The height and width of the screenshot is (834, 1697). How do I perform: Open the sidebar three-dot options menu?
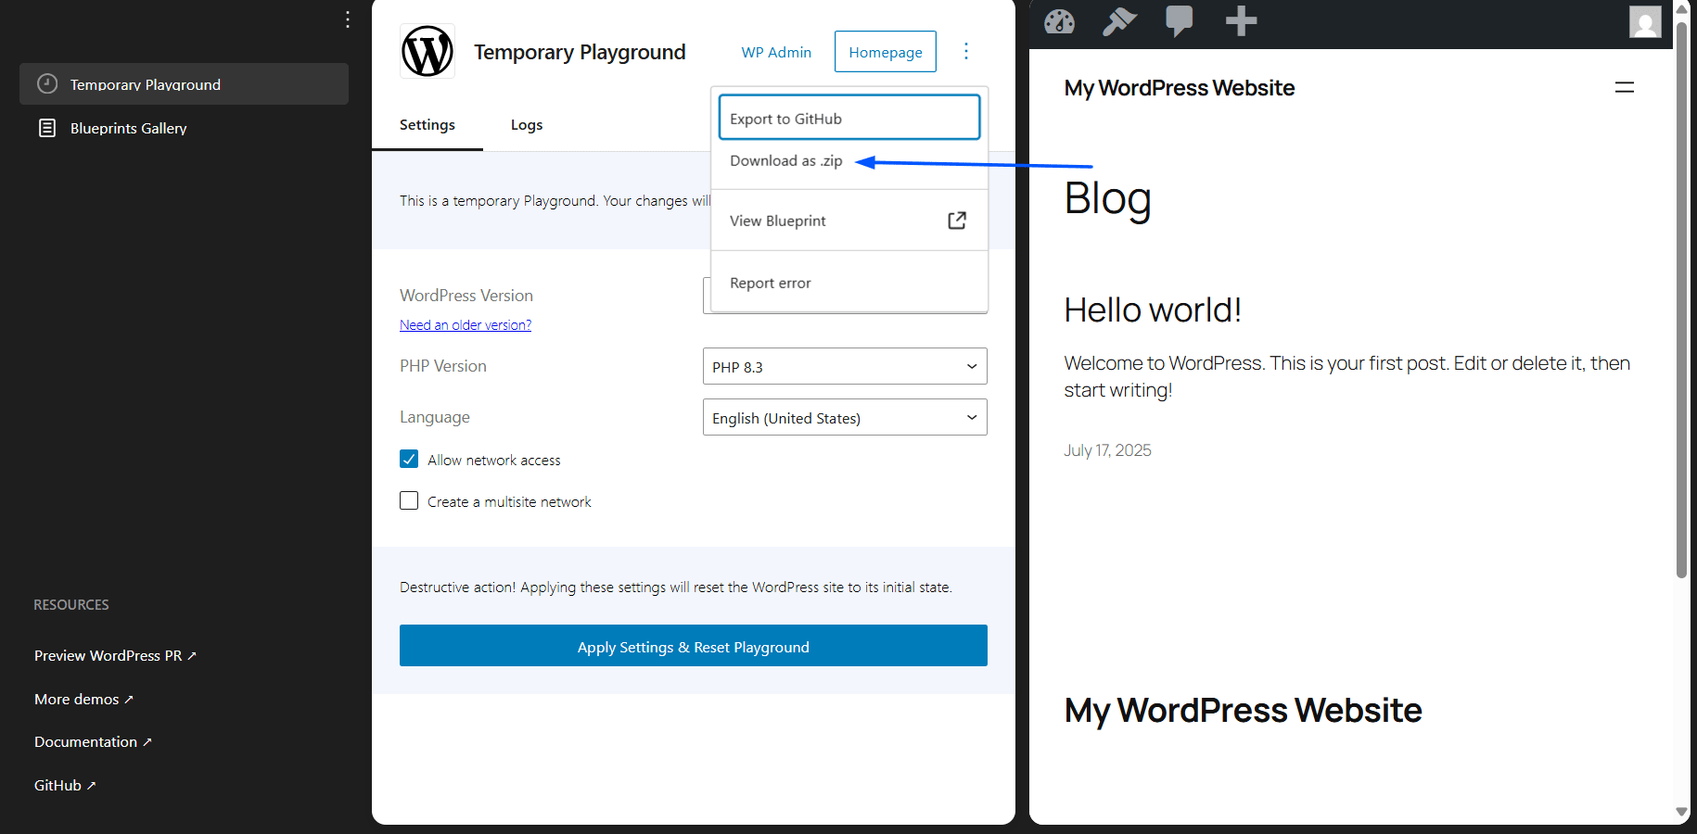tap(348, 19)
